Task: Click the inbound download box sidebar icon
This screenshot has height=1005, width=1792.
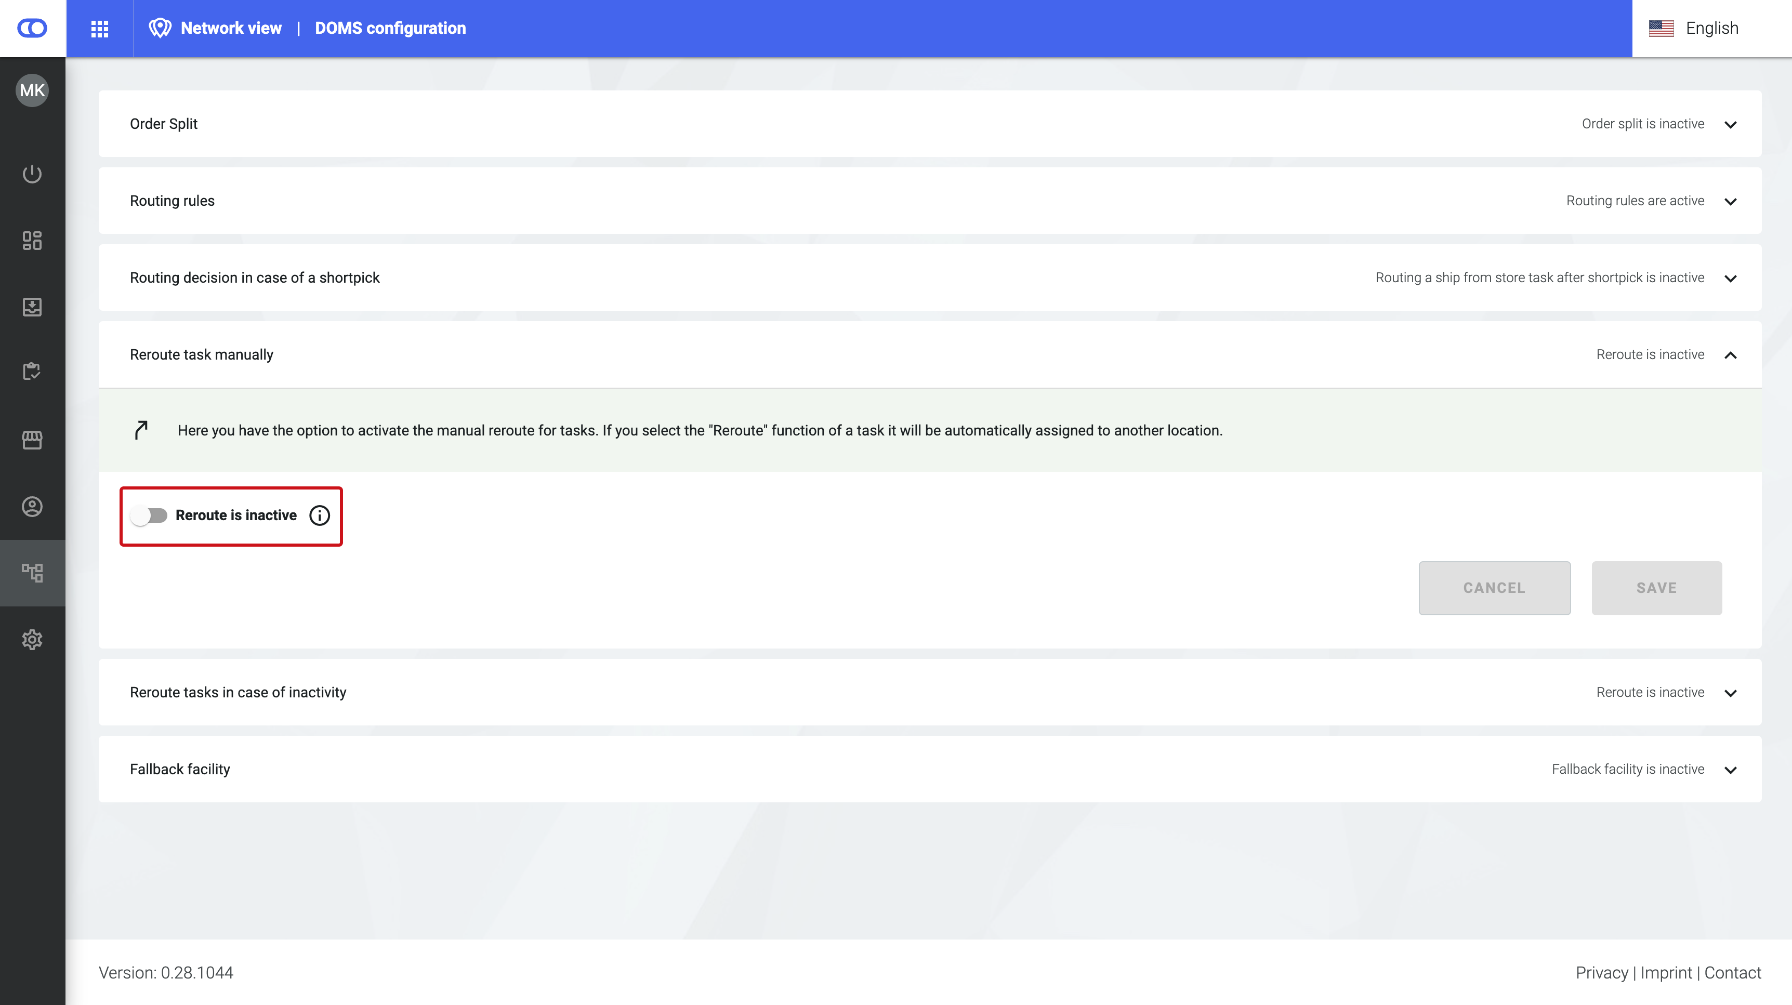Action: pyautogui.click(x=32, y=307)
